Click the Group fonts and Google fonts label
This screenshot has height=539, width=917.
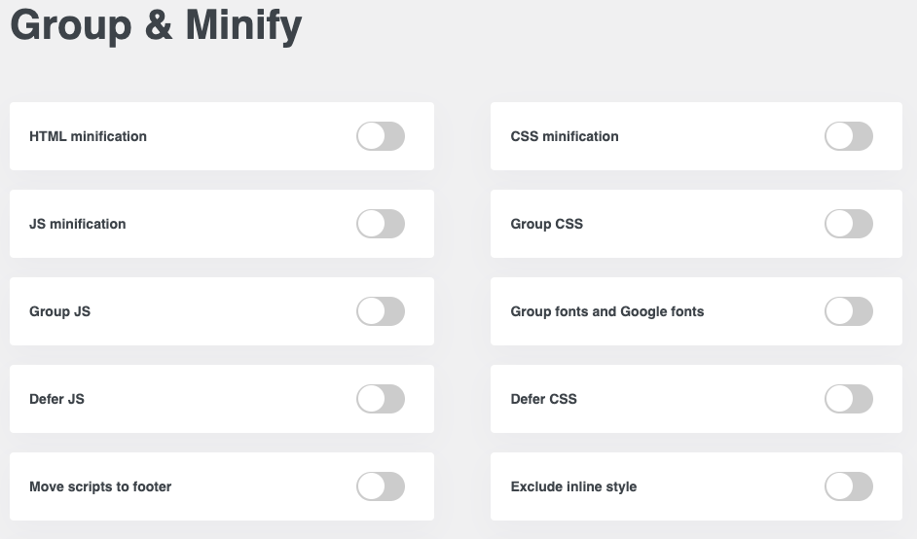[607, 311]
